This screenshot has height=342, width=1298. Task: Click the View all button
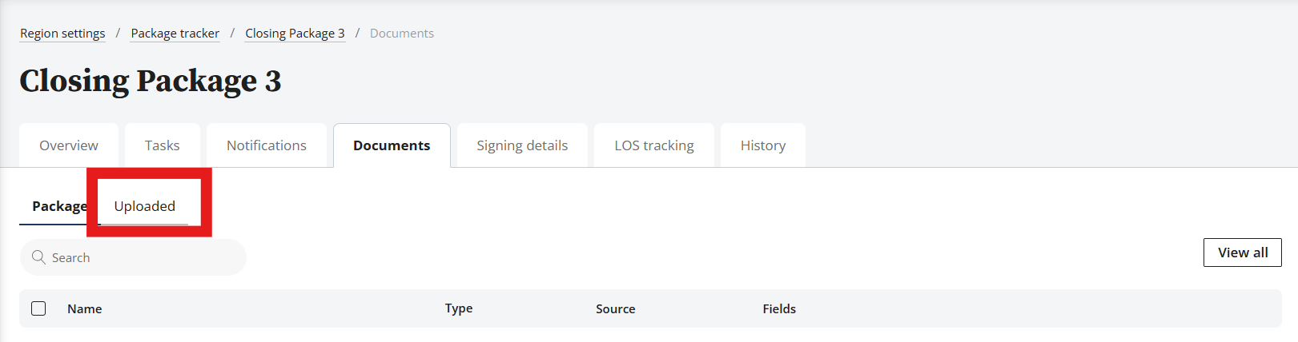1243,253
